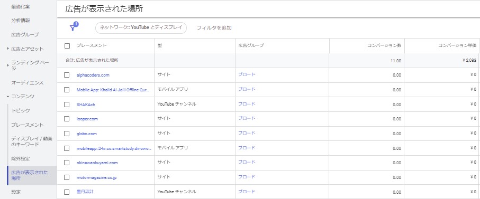Check the 墨丹設計 row checkbox
Screen dimensions: 480x199
click(67, 192)
